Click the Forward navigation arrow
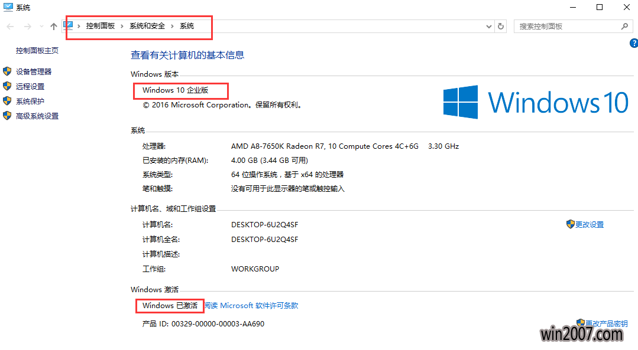The width and height of the screenshot is (638, 350). coord(27,27)
